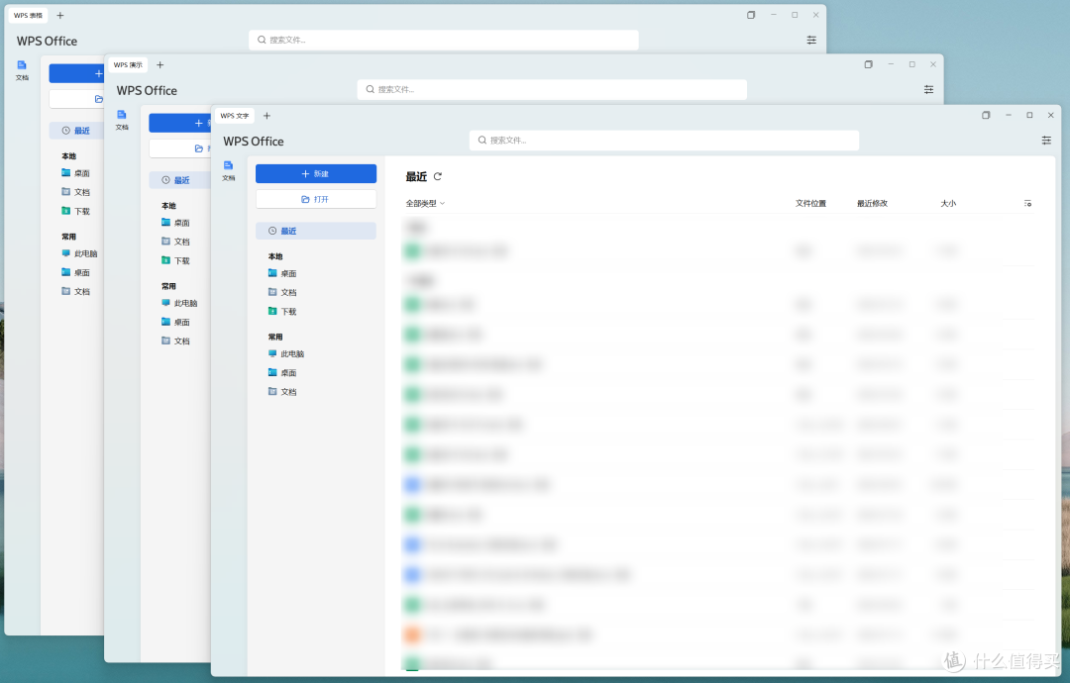Open 桌面 under 本地 in WPS 表格
This screenshot has height=683, width=1070.
click(75, 173)
